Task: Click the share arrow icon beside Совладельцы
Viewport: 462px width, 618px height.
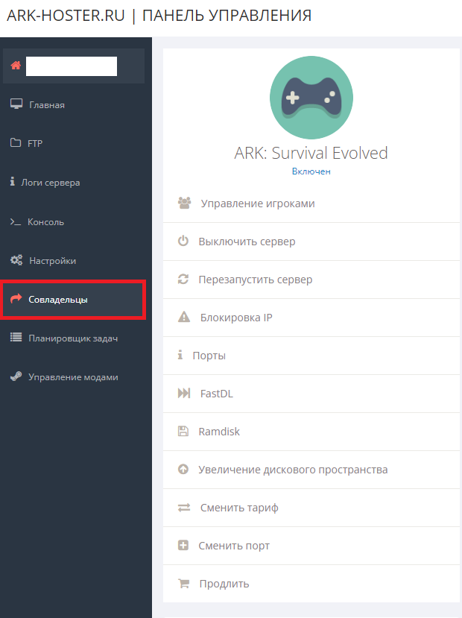Action: point(16,299)
